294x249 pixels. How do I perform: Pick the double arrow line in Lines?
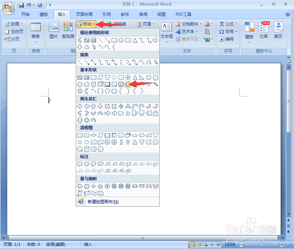pyautogui.click(x=94, y=62)
